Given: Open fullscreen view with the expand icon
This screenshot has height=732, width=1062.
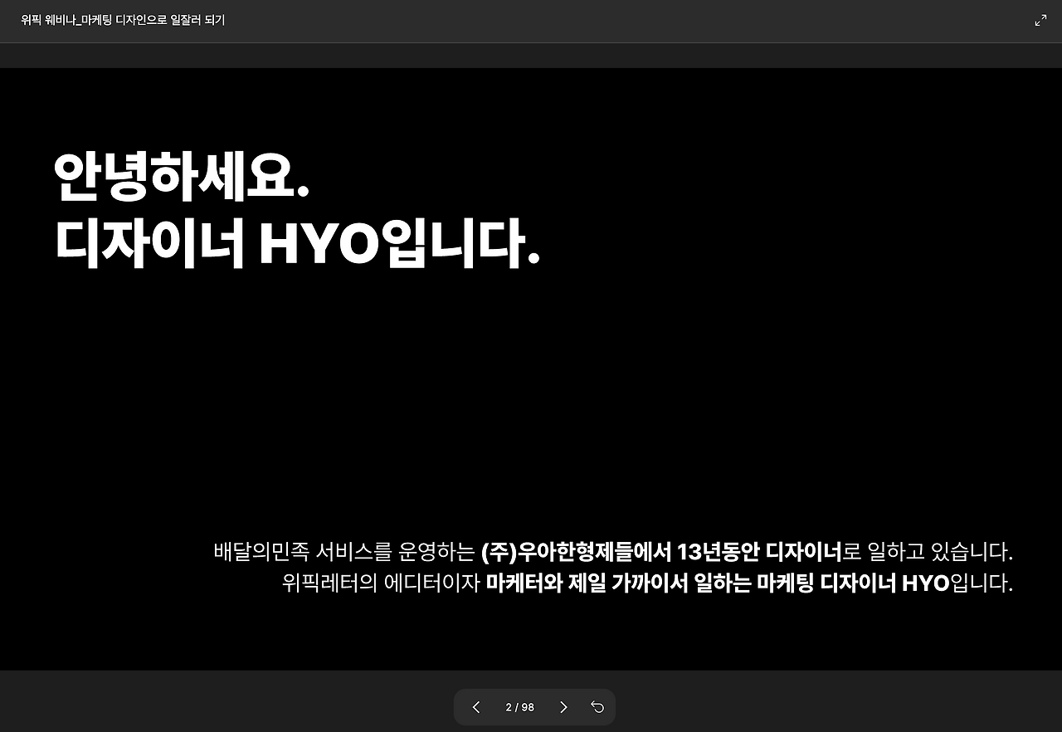Looking at the screenshot, I should (1040, 20).
